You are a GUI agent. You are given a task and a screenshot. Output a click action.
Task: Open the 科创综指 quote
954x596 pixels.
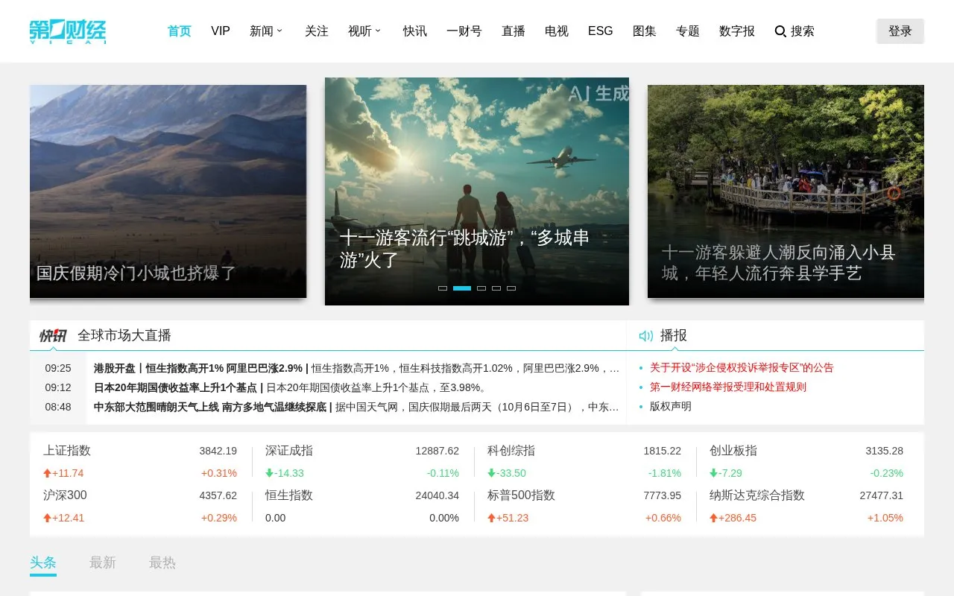[x=511, y=451]
